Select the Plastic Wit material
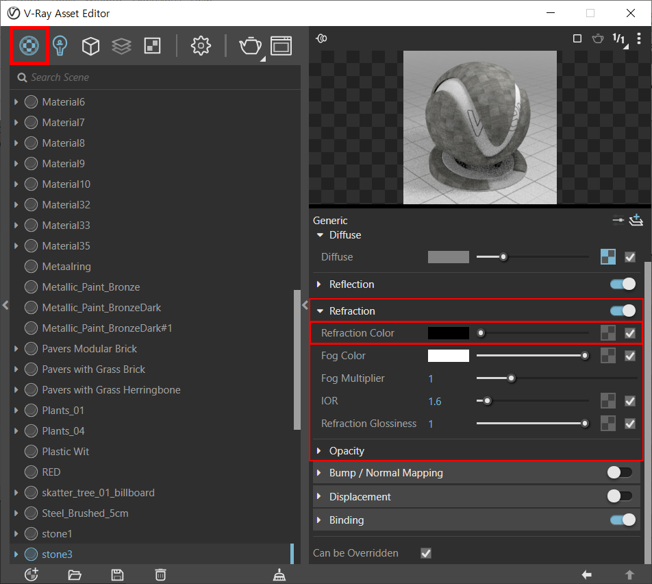 tap(65, 452)
